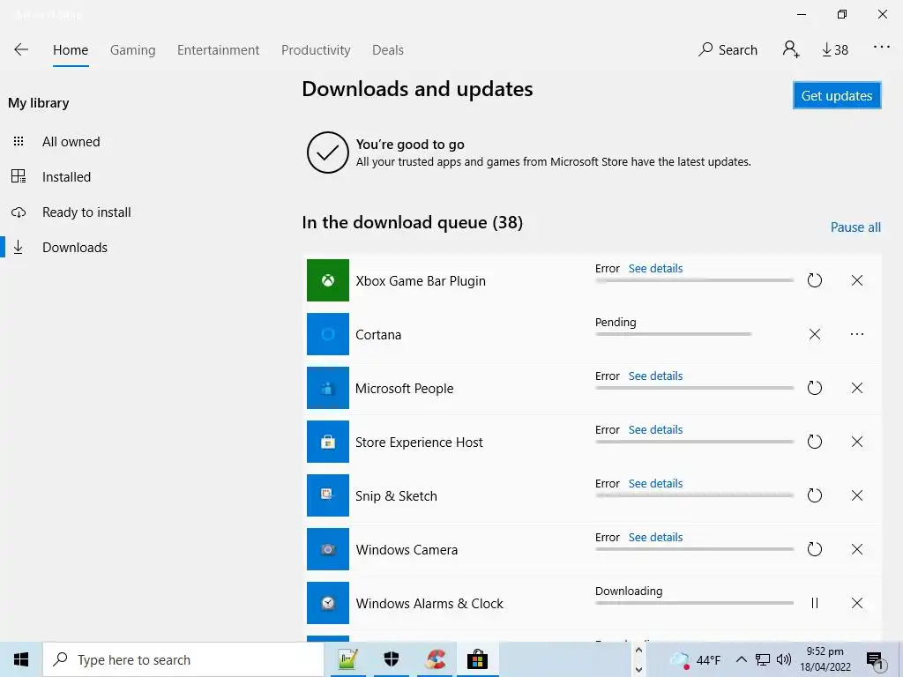Click Pause all downloads

pos(855,227)
